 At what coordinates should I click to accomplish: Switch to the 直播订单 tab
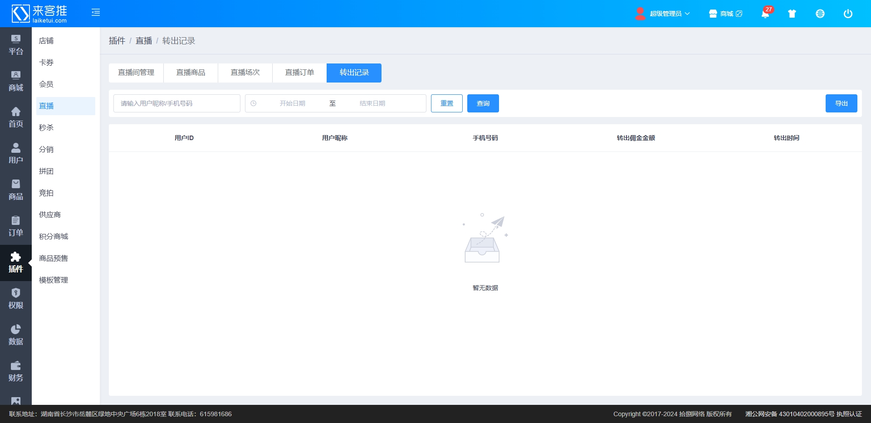click(299, 73)
